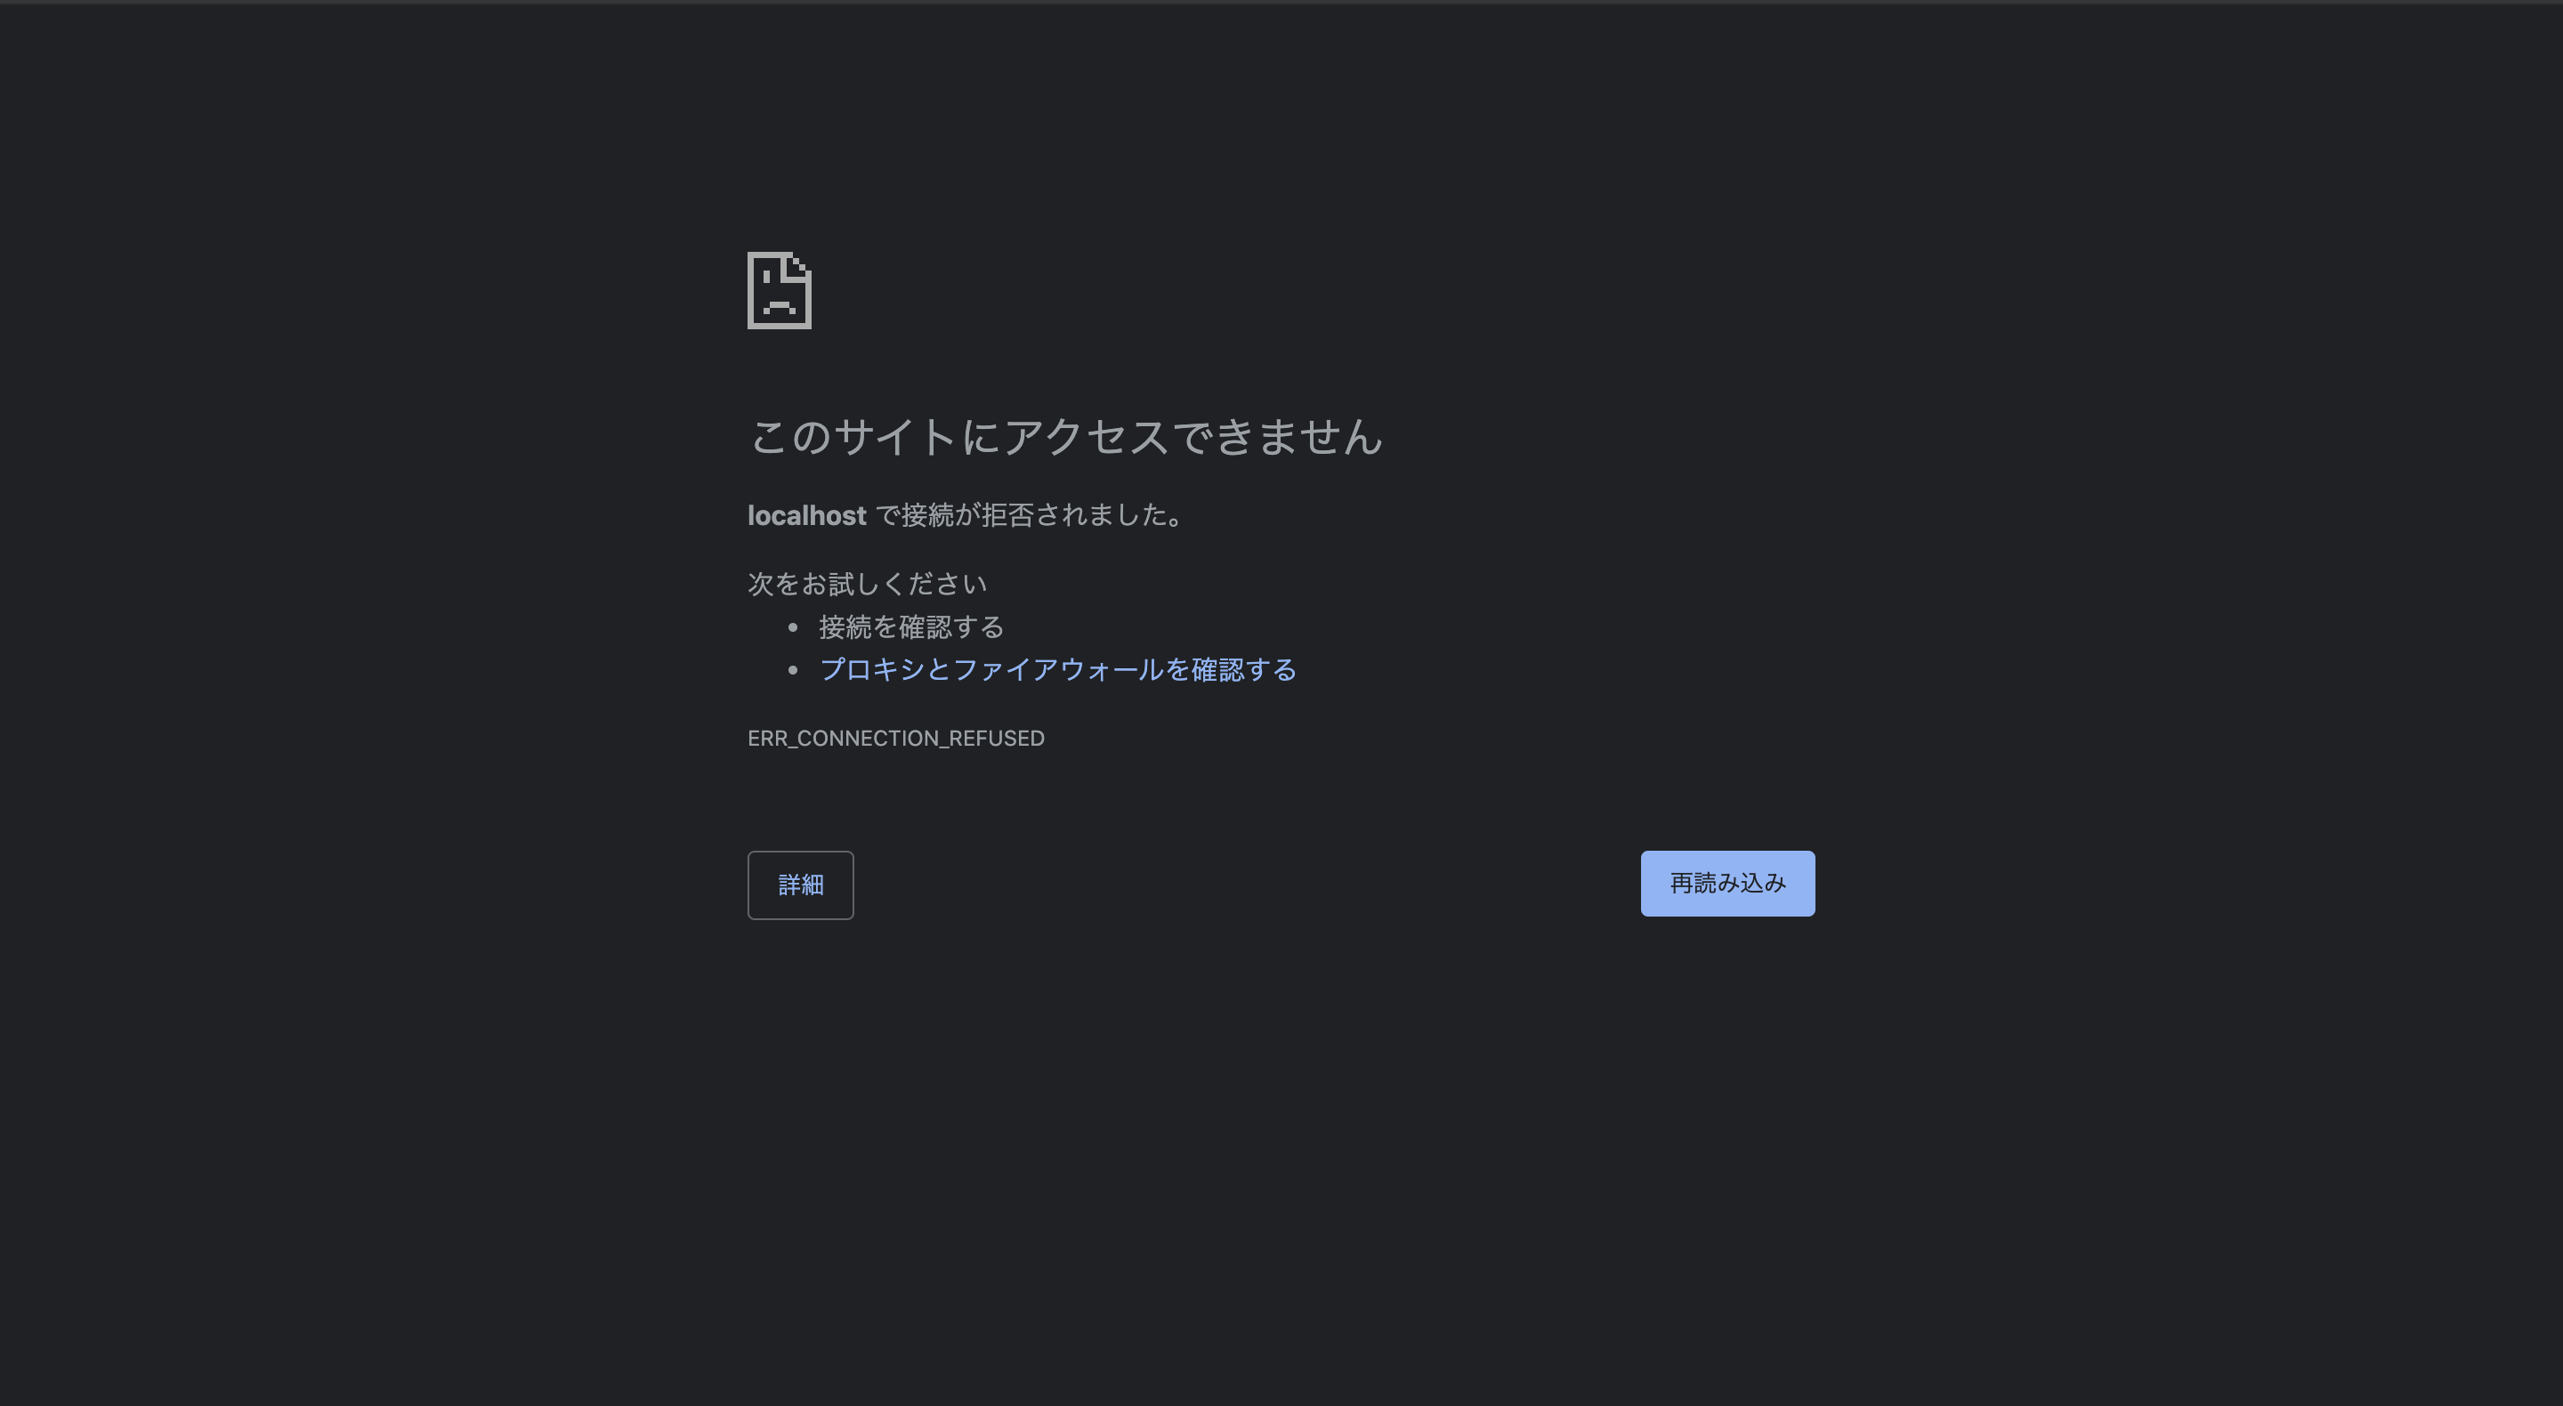Click 詳細 to show more error information
The image size is (2563, 1406).
point(800,885)
